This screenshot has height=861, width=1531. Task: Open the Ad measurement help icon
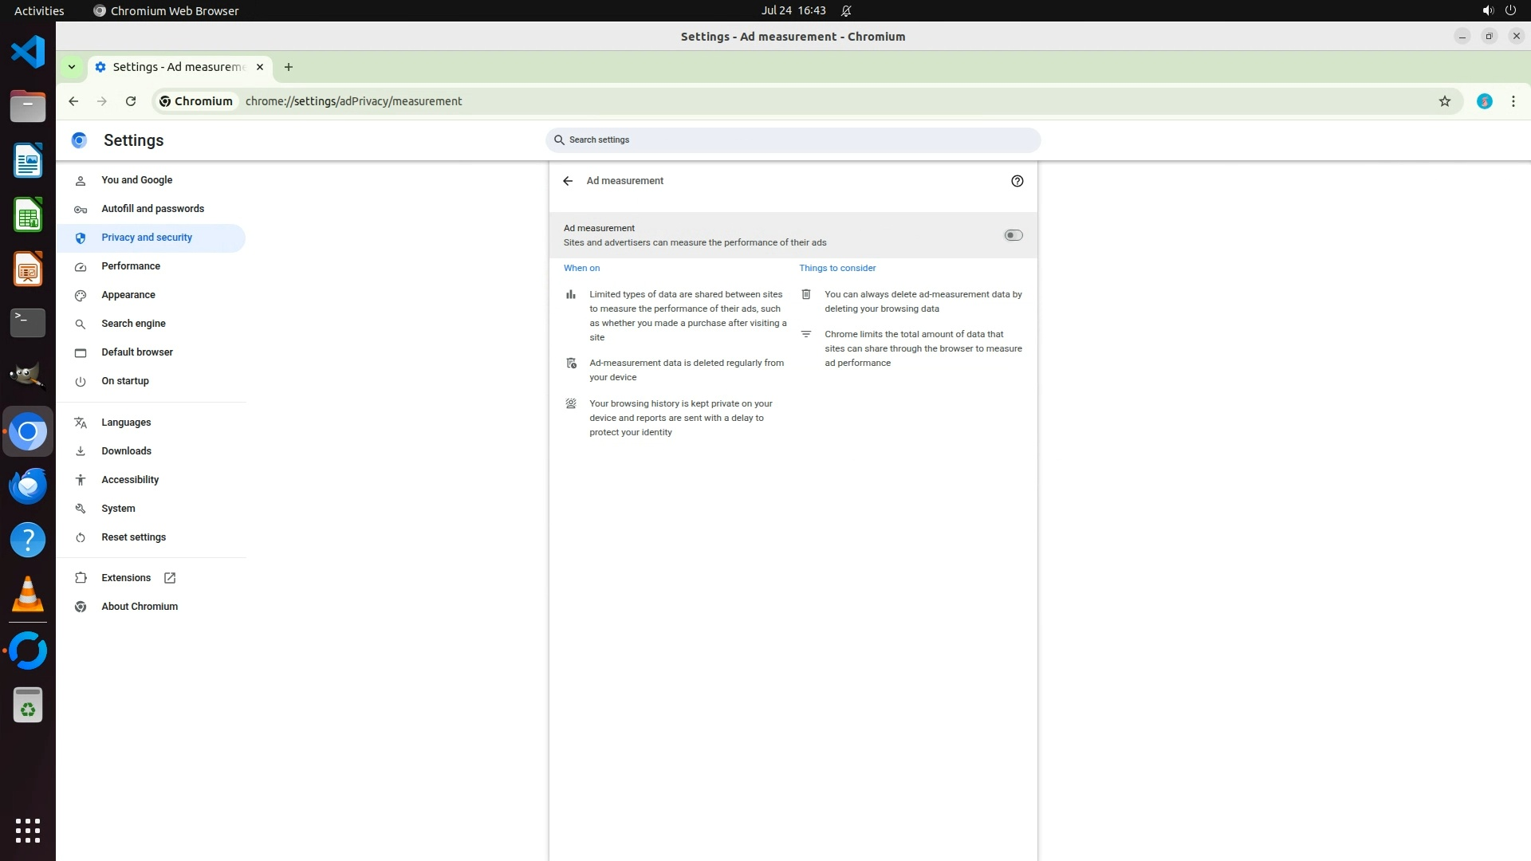1017,181
